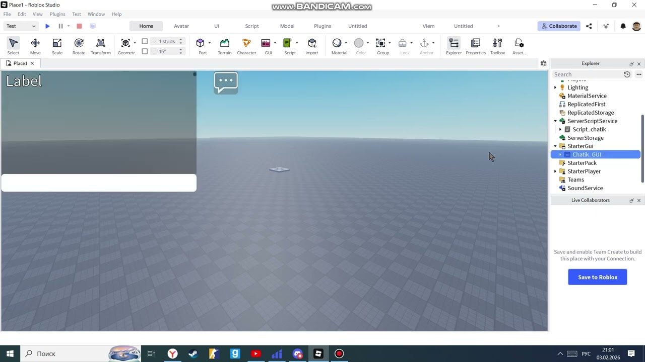This screenshot has width=645, height=362.
Task: Stop the playtest with red square
Action: [x=79, y=26]
